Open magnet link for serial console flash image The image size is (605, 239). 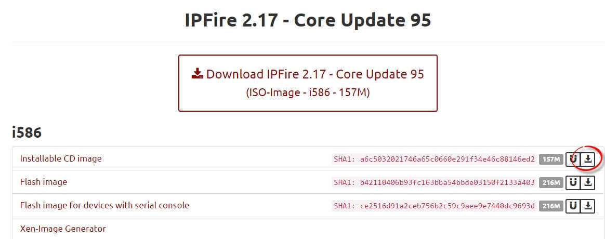(x=573, y=206)
